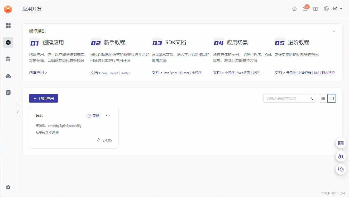Switch to list view layout
The image size is (349, 197).
pyautogui.click(x=323, y=98)
